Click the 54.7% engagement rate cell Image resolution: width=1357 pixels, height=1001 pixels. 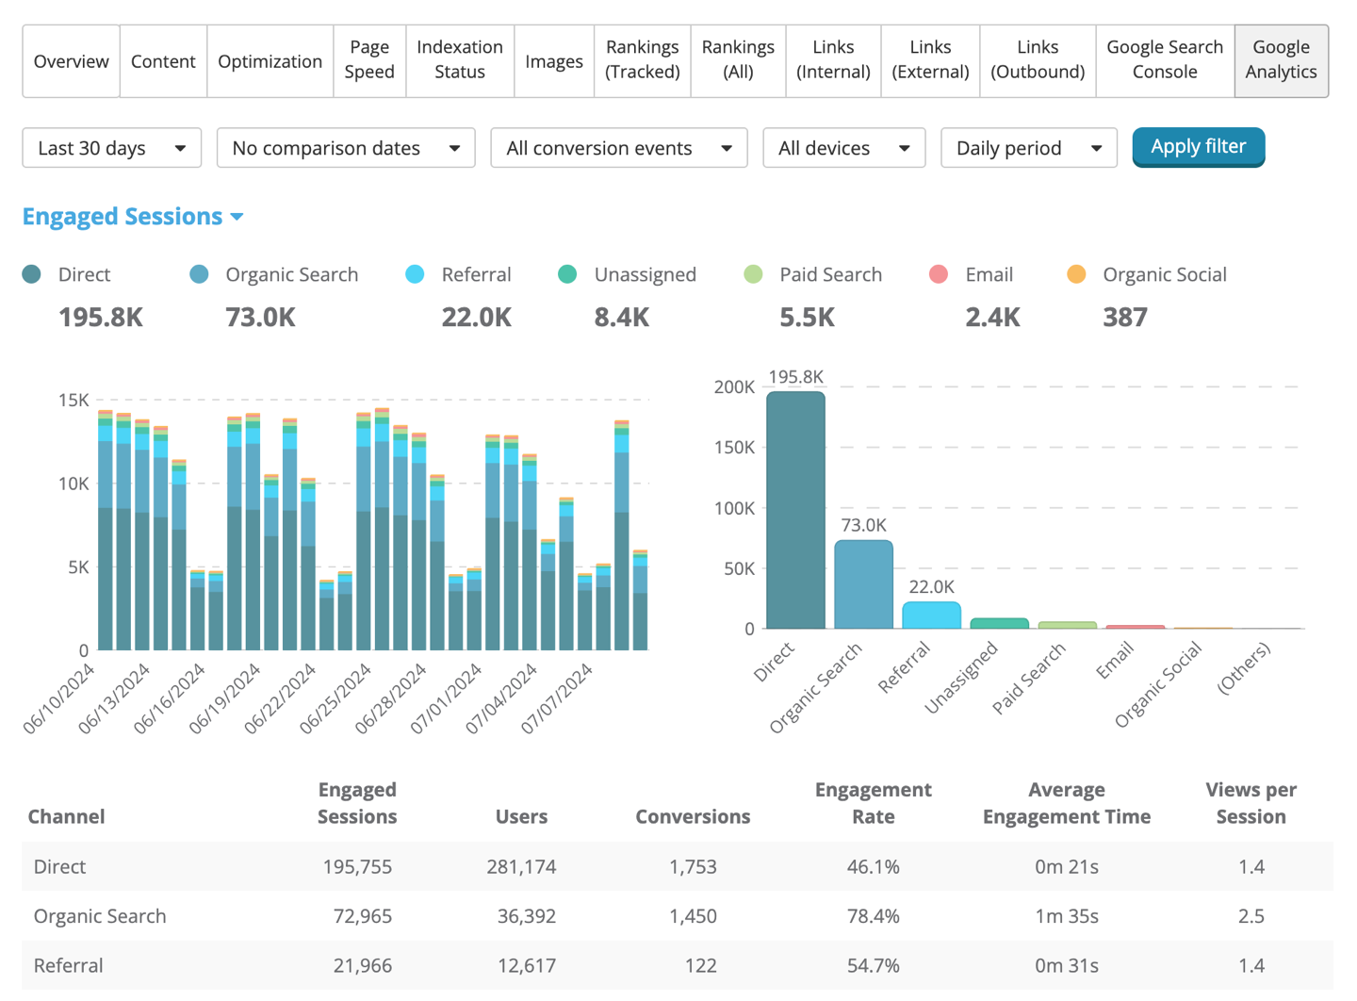(874, 965)
